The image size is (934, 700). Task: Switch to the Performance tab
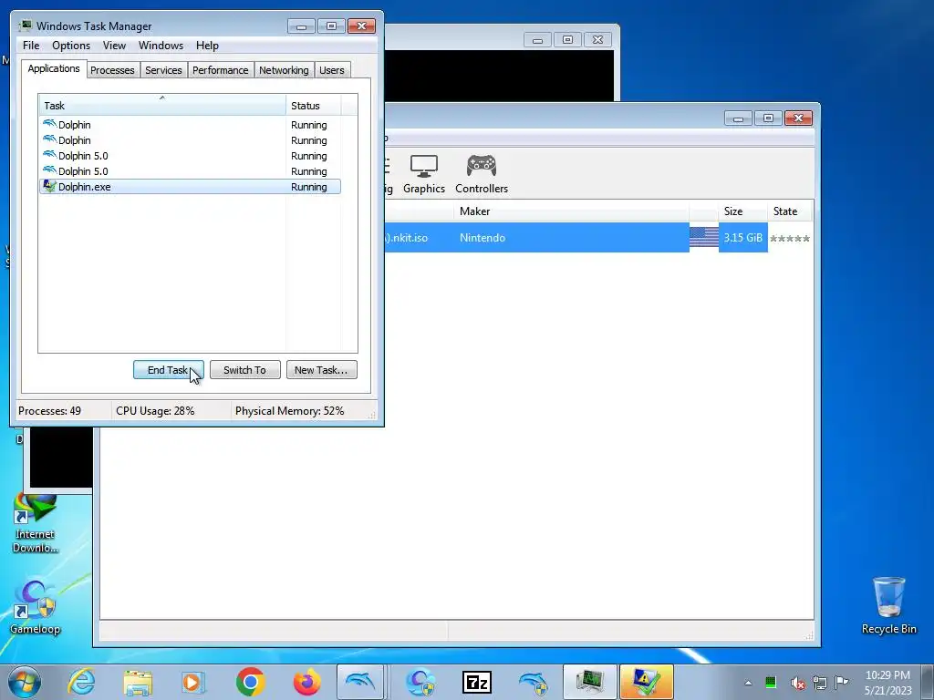click(220, 70)
